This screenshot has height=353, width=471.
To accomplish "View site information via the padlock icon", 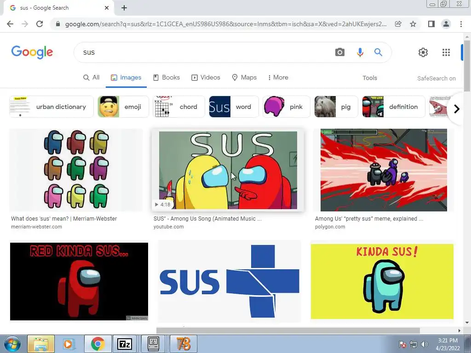I will click(58, 24).
